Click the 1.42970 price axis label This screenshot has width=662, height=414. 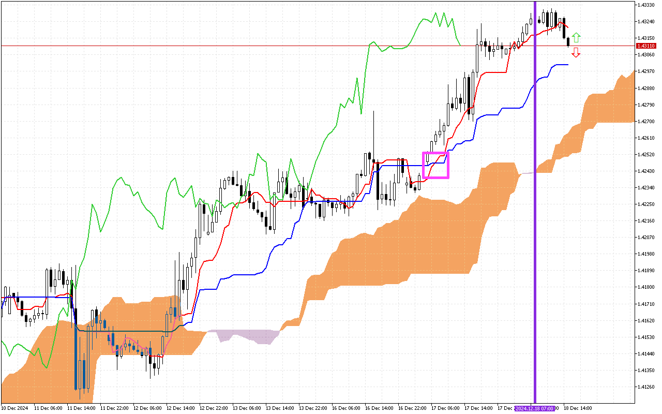coord(645,71)
